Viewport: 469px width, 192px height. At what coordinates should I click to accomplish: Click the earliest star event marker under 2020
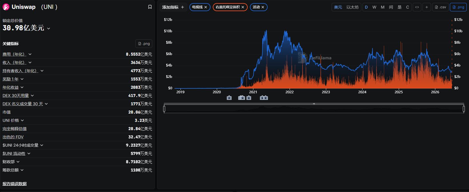click(x=229, y=98)
